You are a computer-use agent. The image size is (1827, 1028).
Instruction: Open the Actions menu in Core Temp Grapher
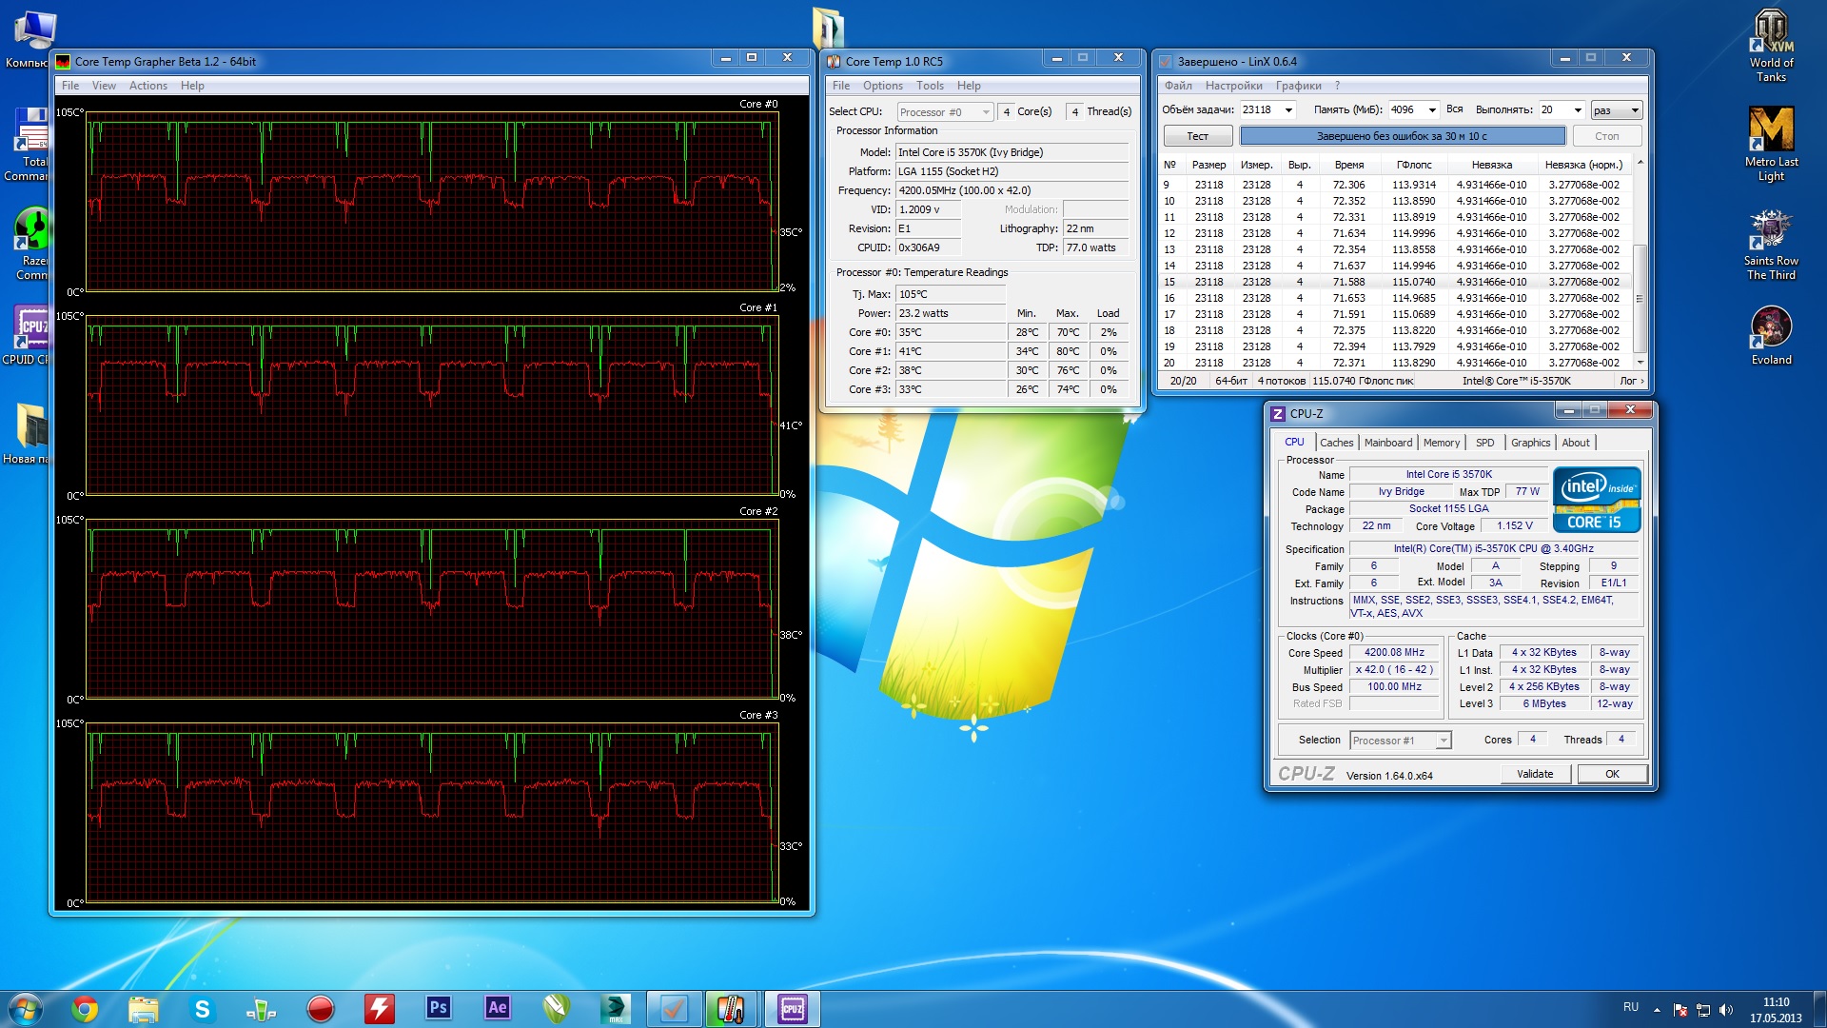[147, 86]
